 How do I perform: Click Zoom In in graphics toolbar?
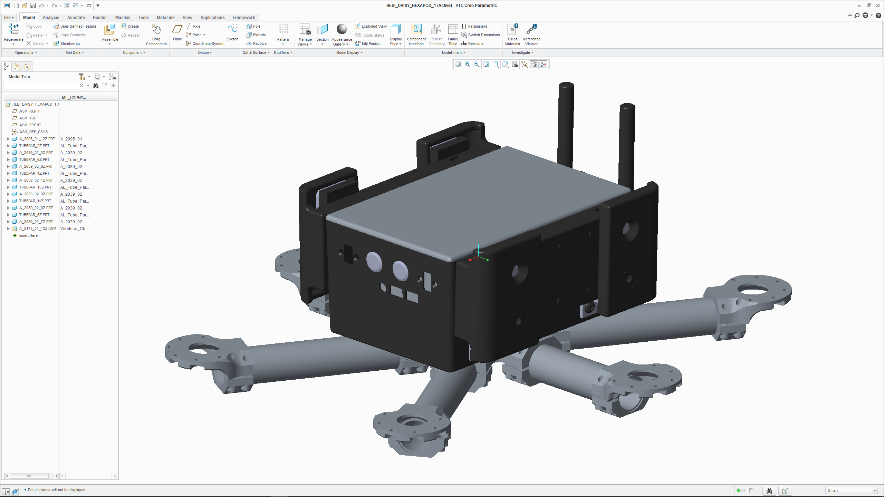(468, 65)
